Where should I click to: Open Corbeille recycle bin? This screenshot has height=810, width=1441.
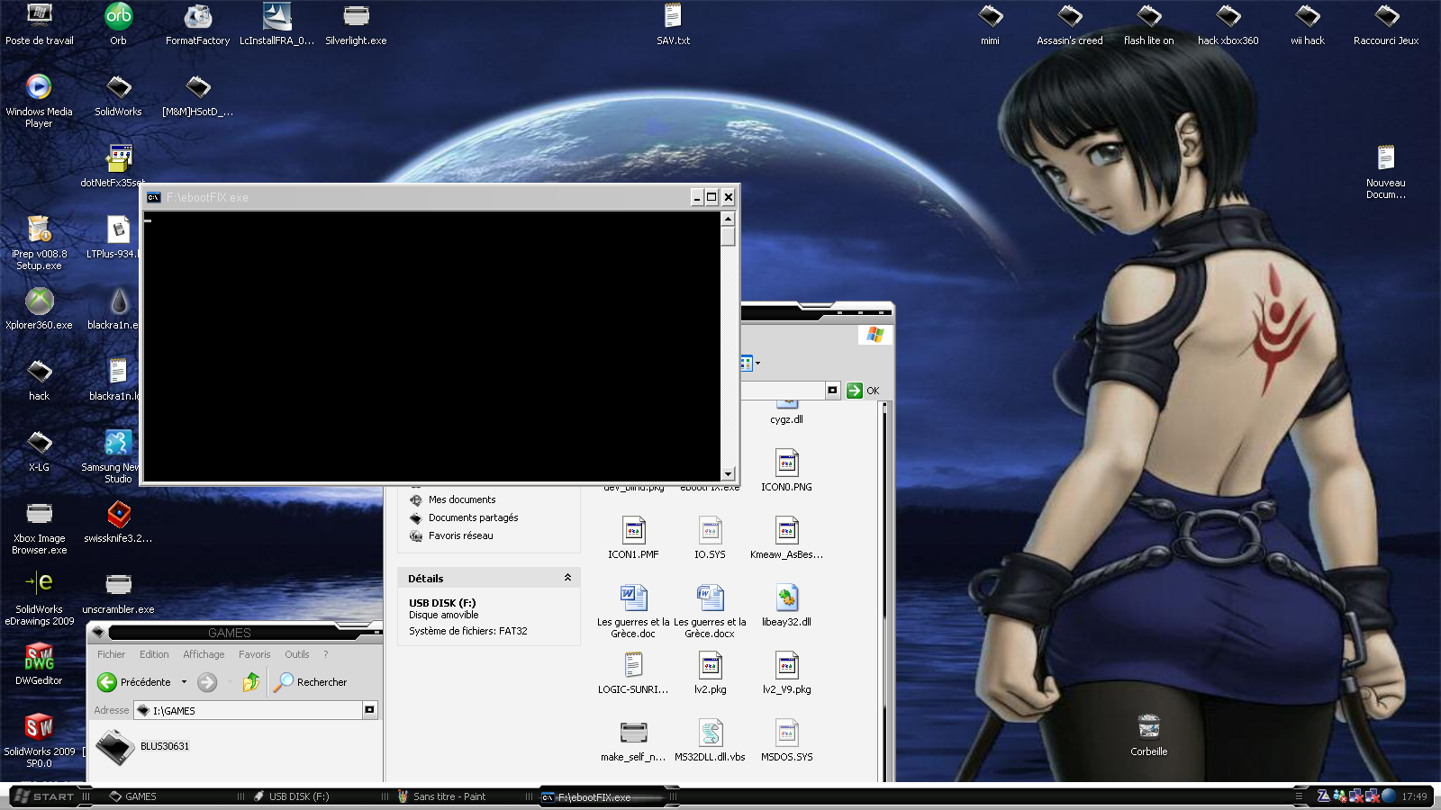coord(1148,735)
